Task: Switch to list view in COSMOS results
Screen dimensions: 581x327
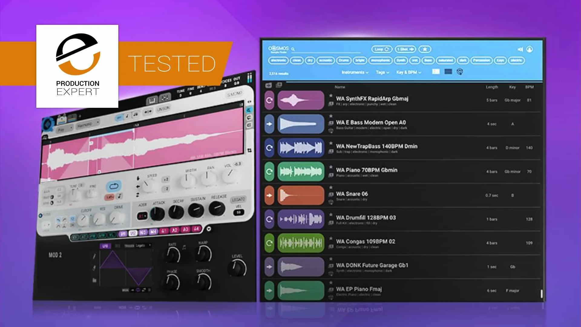Action: click(x=448, y=72)
